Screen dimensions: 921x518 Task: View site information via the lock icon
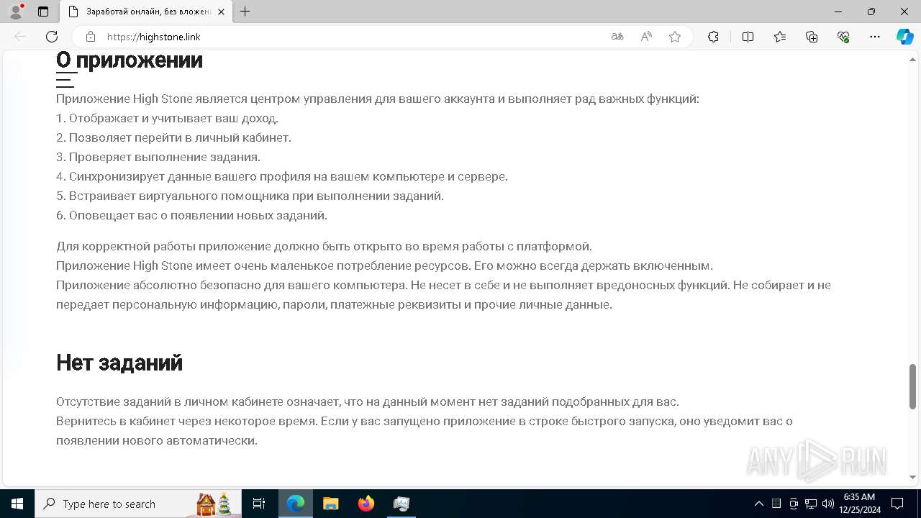(91, 37)
